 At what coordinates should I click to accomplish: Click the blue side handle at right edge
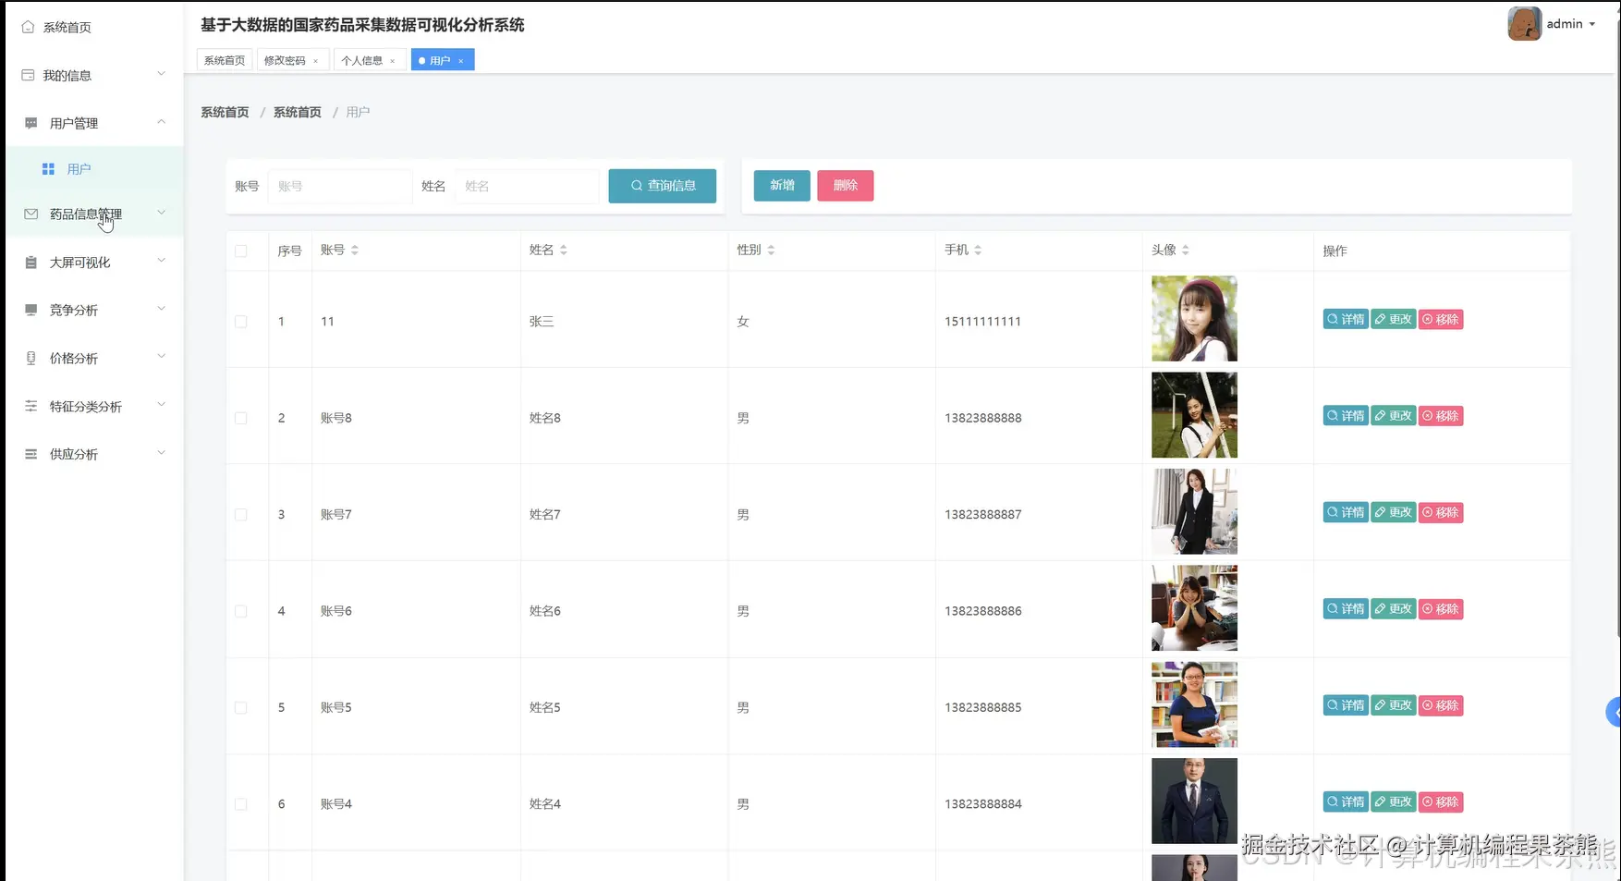click(x=1615, y=712)
